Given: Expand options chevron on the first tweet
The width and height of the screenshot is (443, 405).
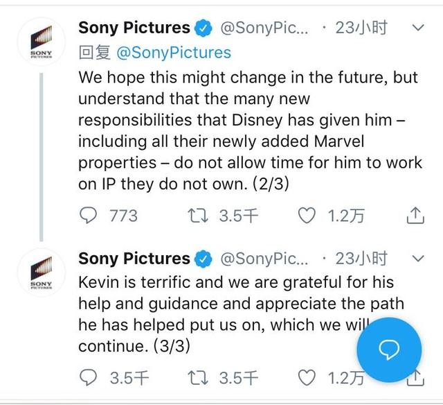Looking at the screenshot, I should pyautogui.click(x=418, y=28).
